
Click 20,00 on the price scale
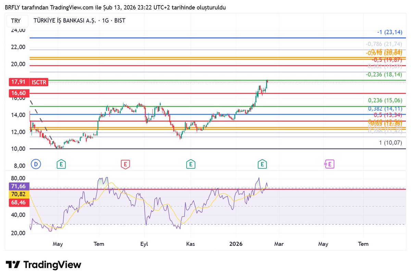tap(18, 64)
